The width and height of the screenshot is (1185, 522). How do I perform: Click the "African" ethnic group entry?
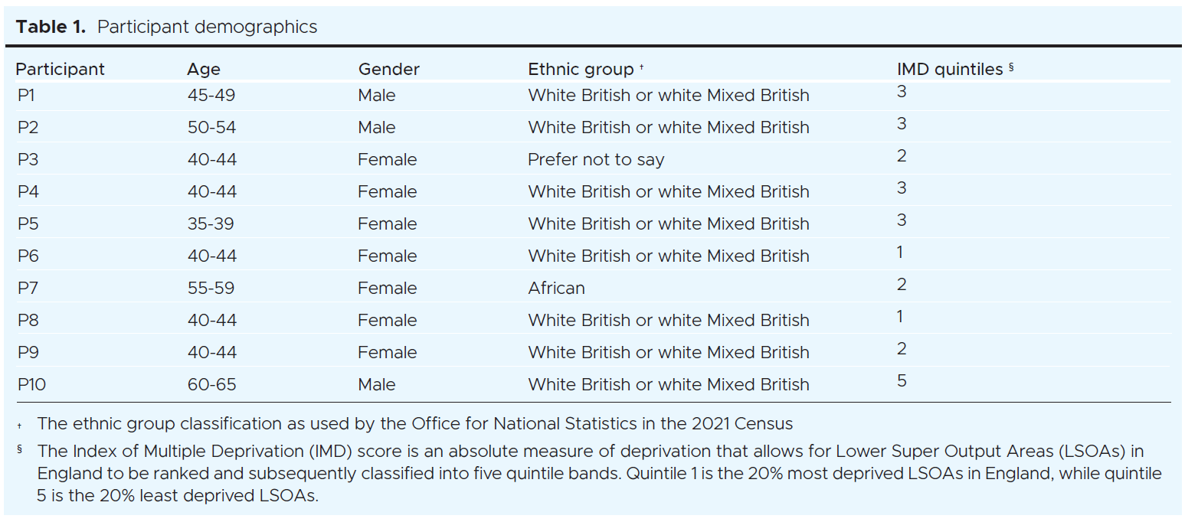(556, 289)
